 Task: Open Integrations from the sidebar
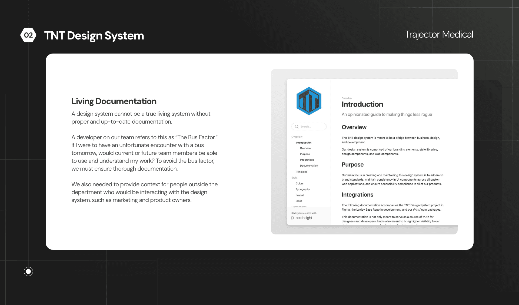(x=307, y=160)
